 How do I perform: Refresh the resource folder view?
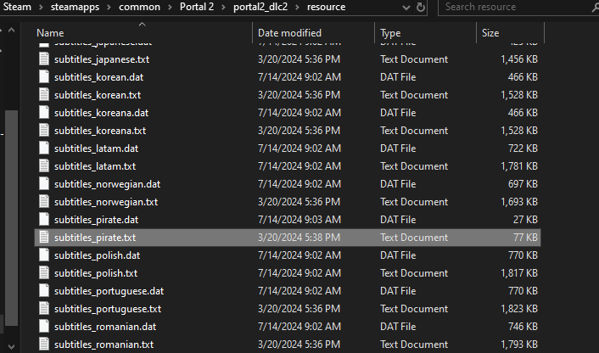421,7
